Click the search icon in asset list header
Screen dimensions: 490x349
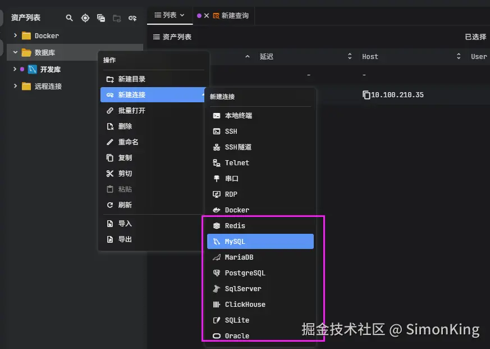click(x=70, y=18)
